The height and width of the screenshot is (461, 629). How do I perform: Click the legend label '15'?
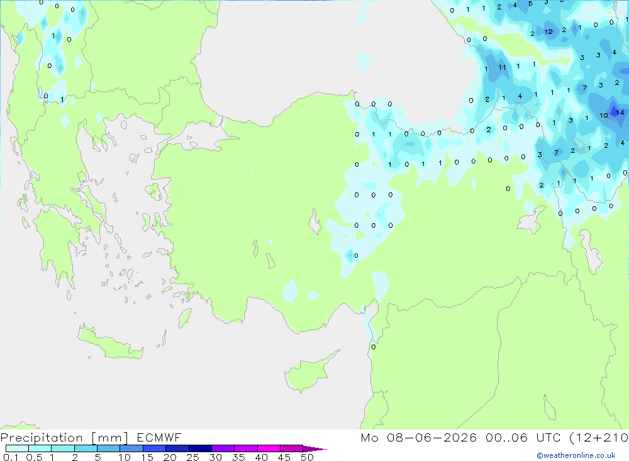point(147,457)
